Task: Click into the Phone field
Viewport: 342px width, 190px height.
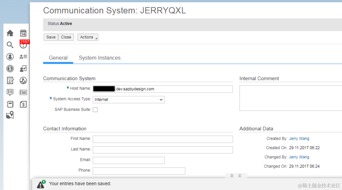Action: click(x=139, y=171)
